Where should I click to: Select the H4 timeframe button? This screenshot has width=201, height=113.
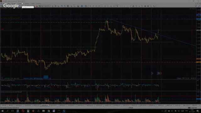point(105,6)
